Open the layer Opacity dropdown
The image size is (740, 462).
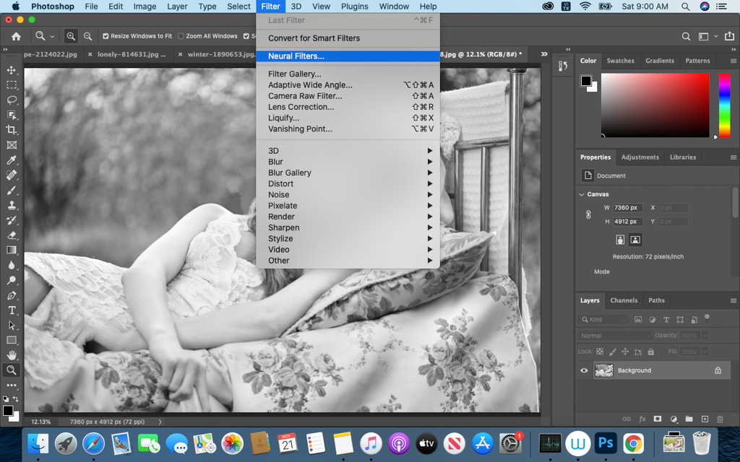pyautogui.click(x=705, y=336)
